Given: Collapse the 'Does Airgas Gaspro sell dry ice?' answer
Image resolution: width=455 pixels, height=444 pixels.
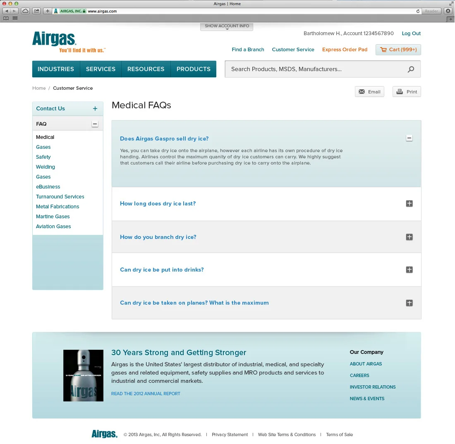Looking at the screenshot, I should (409, 138).
